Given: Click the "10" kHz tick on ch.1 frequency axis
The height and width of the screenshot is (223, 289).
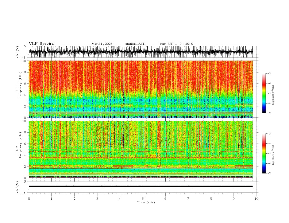Looking at the screenshot, I should pos(25,61).
